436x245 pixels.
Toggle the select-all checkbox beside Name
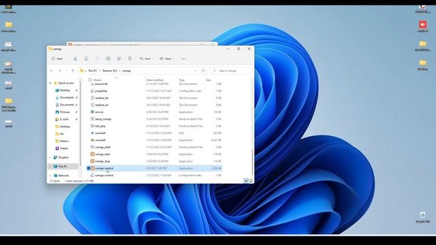pos(90,80)
